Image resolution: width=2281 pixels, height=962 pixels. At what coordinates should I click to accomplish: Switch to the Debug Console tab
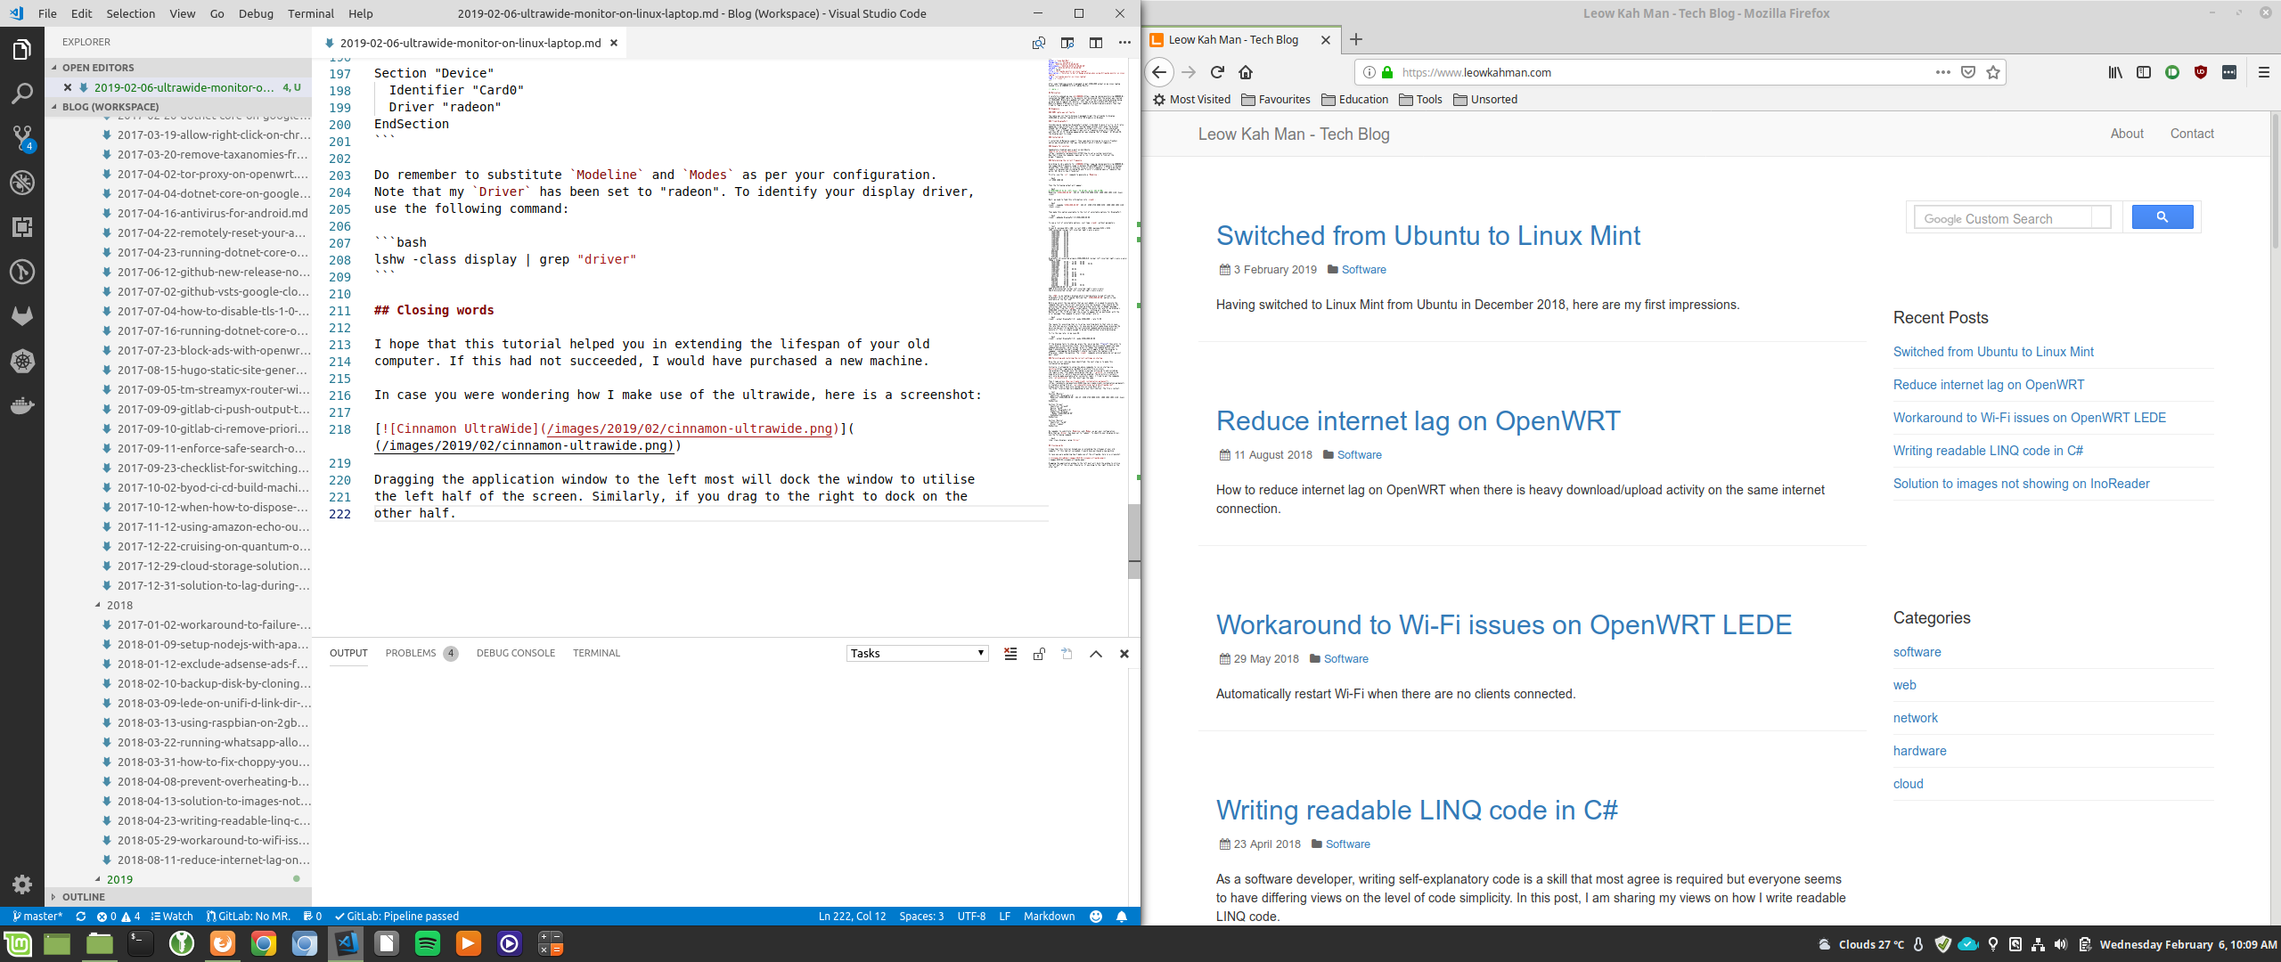[x=515, y=653]
